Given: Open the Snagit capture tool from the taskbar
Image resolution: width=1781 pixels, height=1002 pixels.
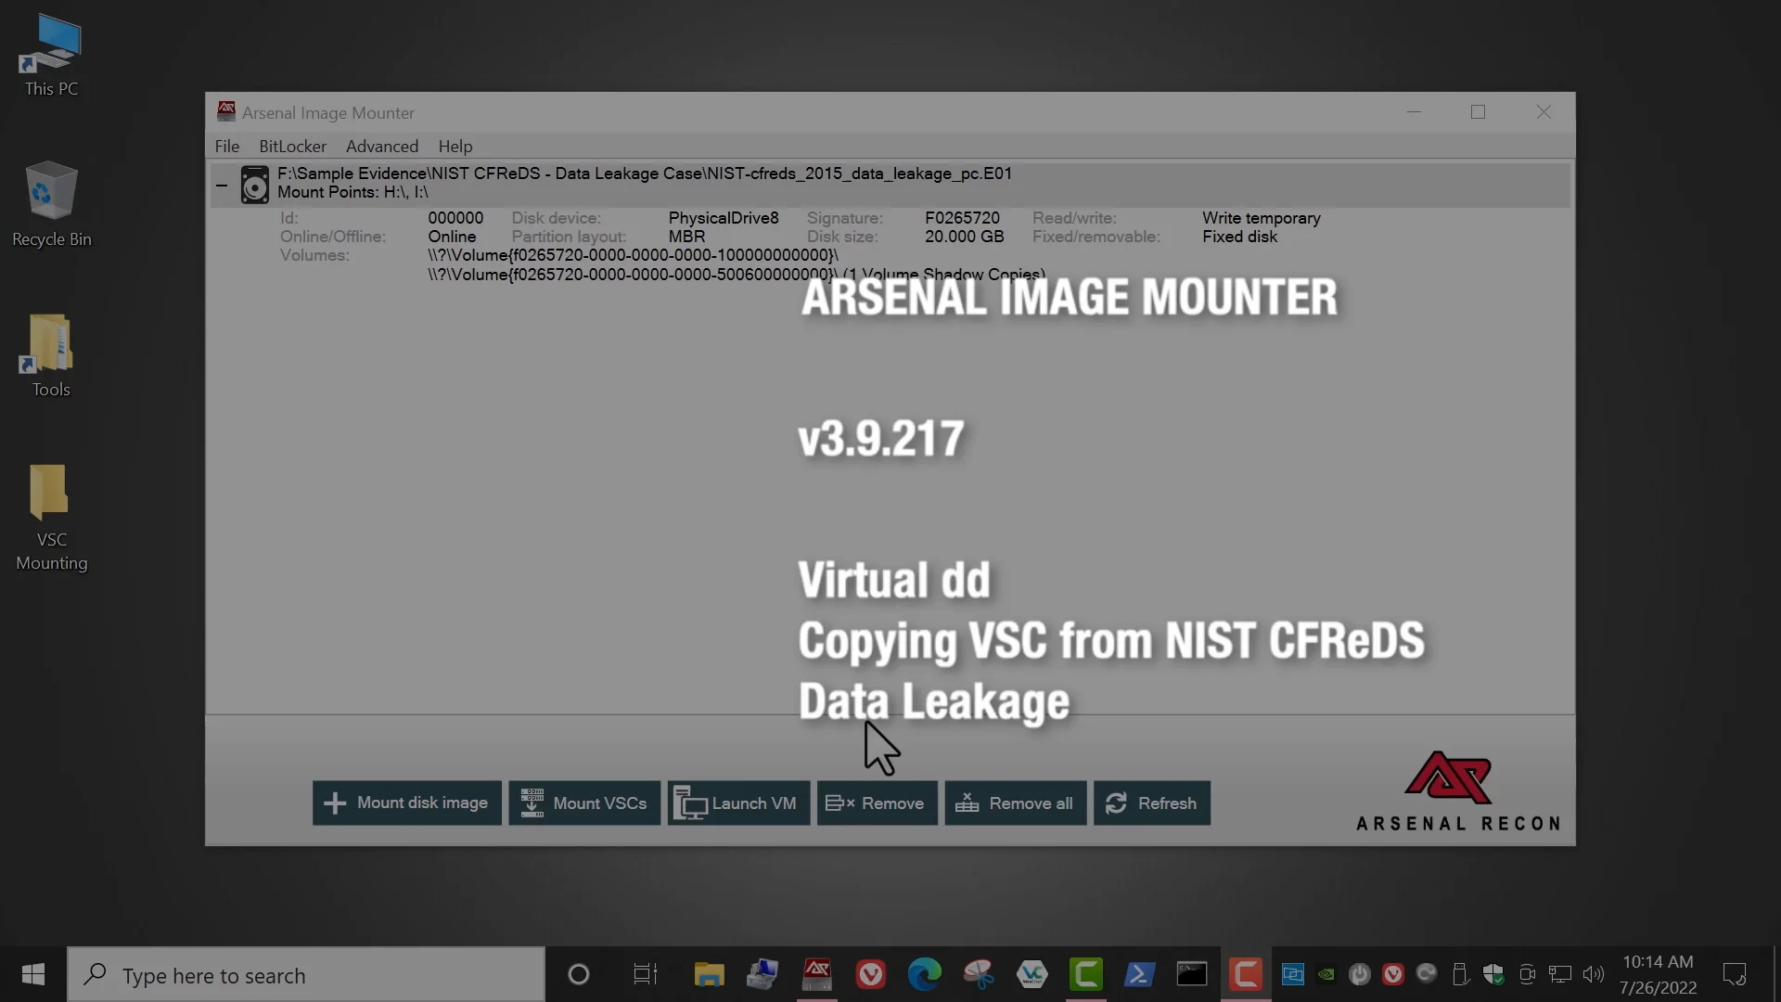Looking at the screenshot, I should (978, 974).
